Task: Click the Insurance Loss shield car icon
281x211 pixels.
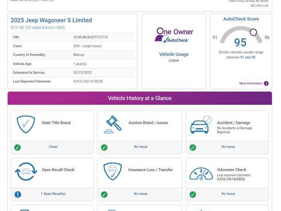Action: [x=112, y=171]
